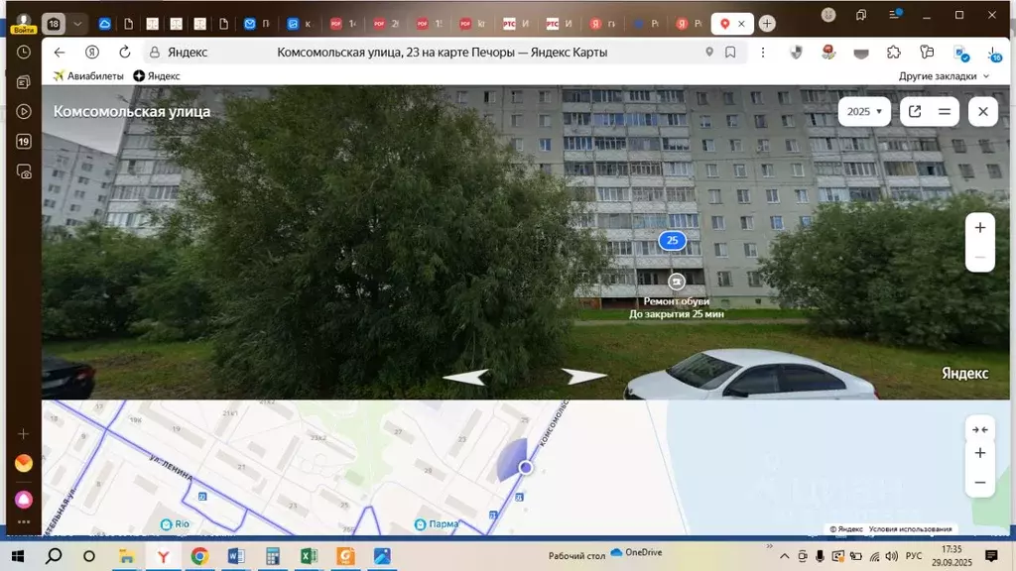Open notifications via the "19" sidebar icon
The image size is (1016, 571).
tap(24, 141)
